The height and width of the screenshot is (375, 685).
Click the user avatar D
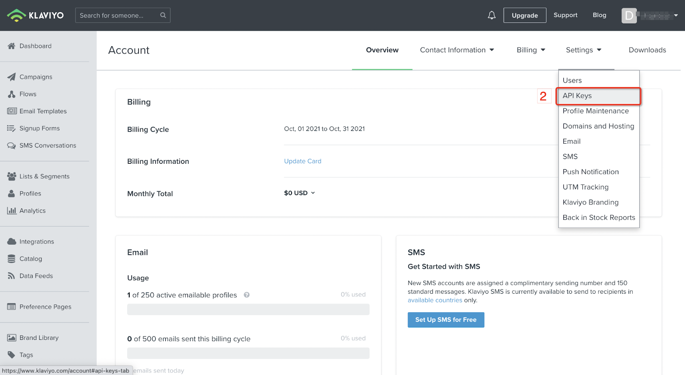pyautogui.click(x=629, y=16)
